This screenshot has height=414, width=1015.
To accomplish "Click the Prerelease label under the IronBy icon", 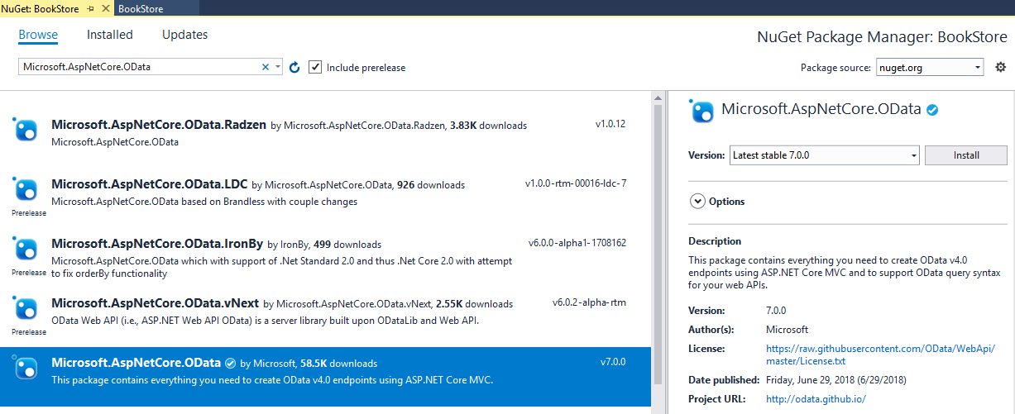I will coord(29,272).
